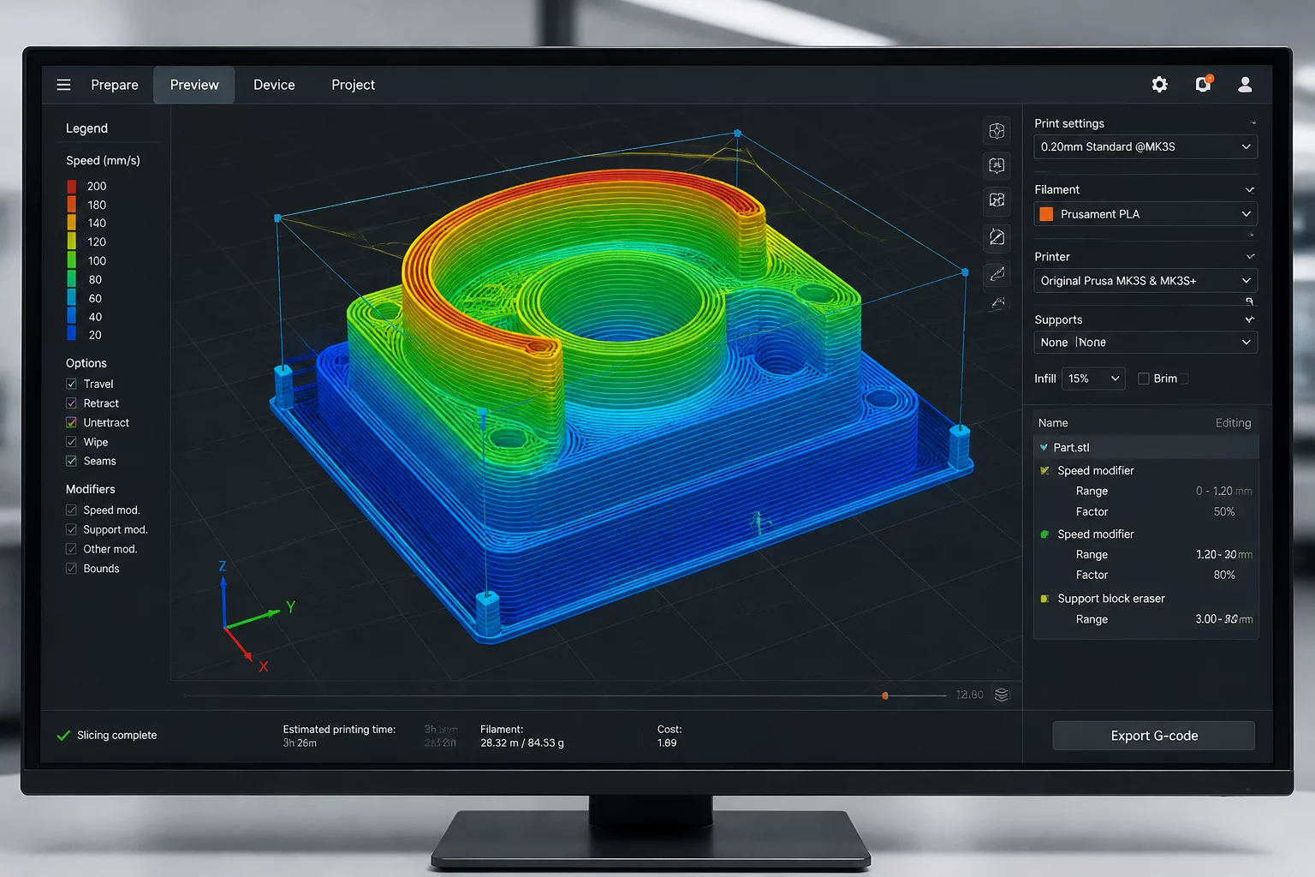Toggle the Retract checkbox

[71, 403]
